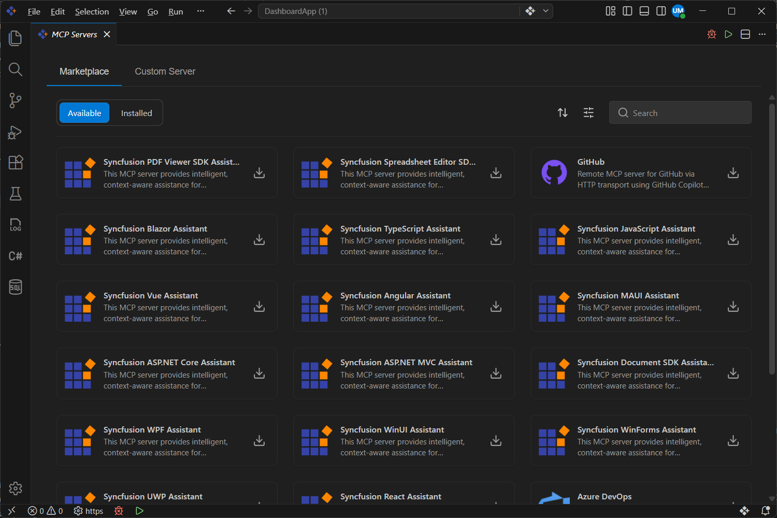Open the View menu

[x=128, y=11]
